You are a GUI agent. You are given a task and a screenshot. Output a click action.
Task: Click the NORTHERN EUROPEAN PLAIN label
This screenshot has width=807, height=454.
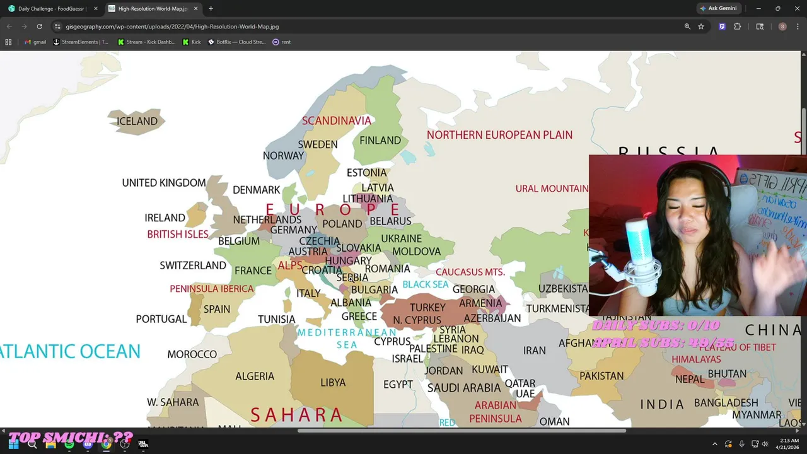pyautogui.click(x=500, y=135)
